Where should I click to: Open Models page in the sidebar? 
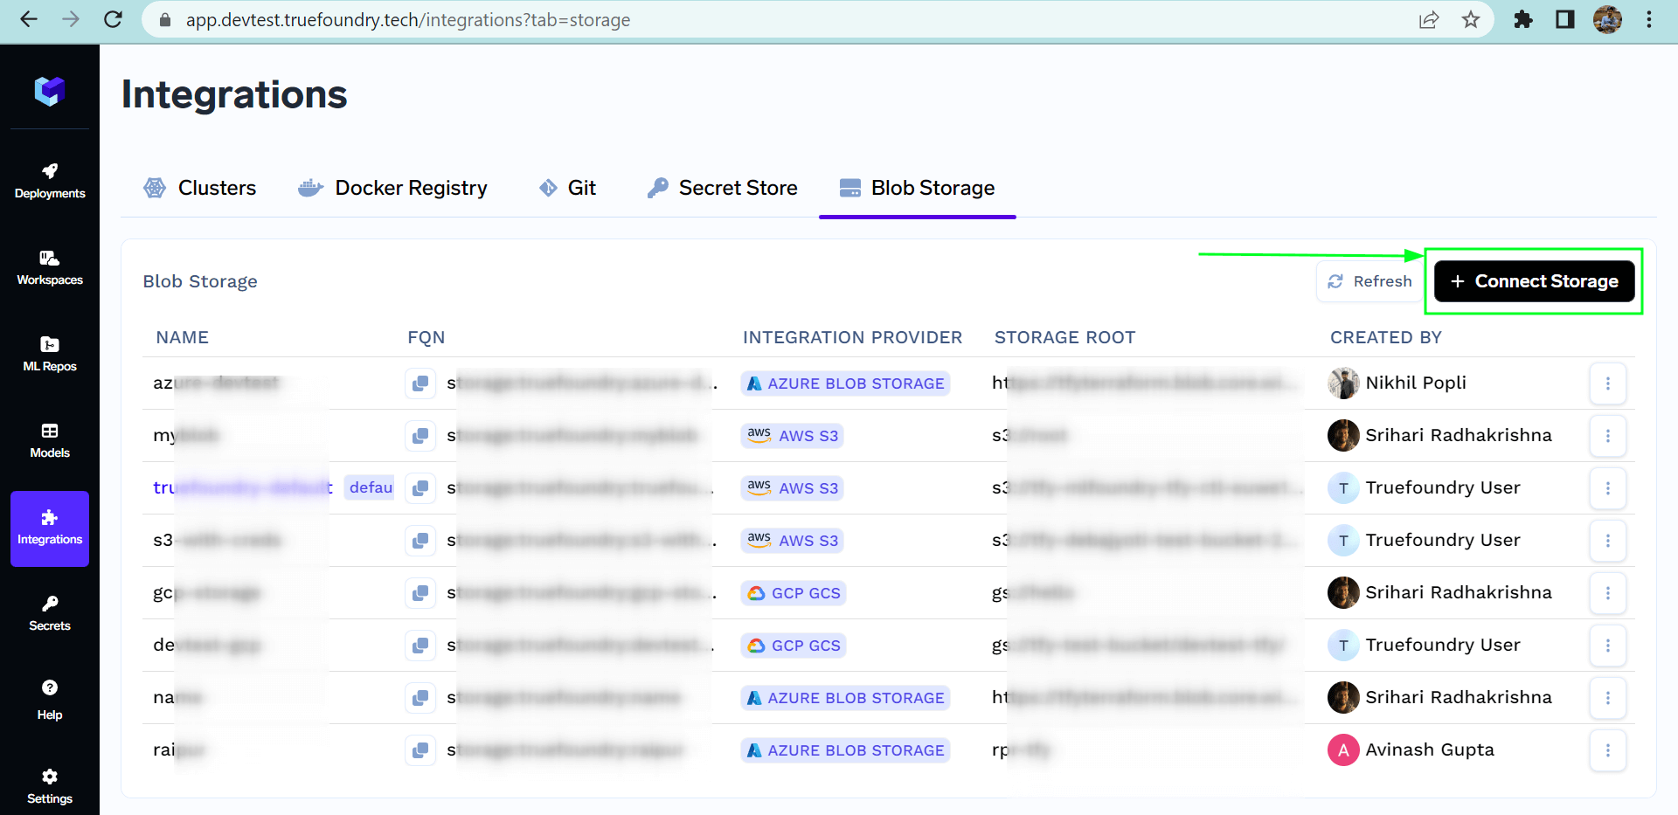50,440
